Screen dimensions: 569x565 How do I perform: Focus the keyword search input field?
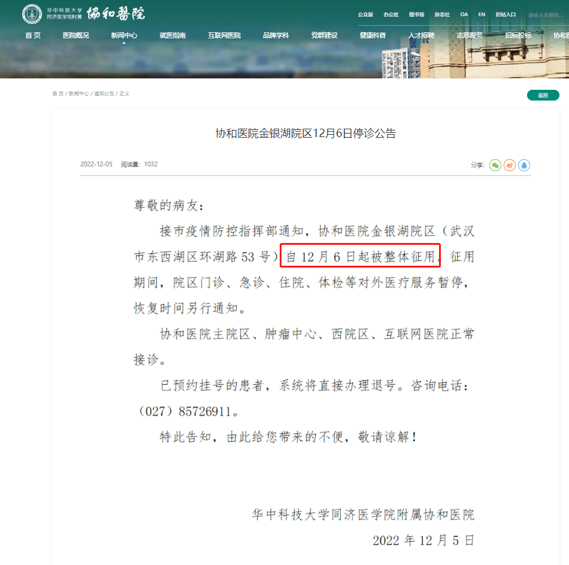[x=548, y=15]
